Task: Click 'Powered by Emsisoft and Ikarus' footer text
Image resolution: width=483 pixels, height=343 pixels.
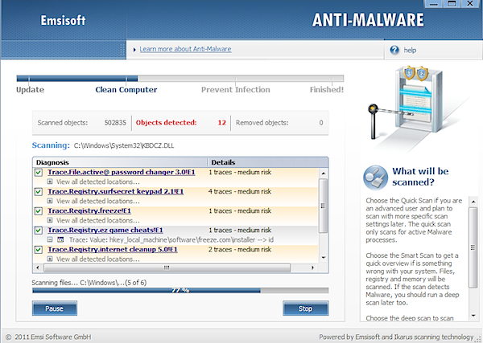Action: point(396,337)
